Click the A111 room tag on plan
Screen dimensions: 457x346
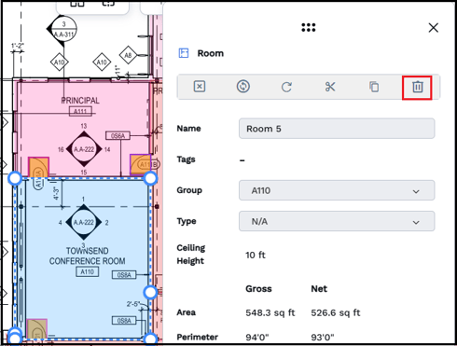(x=80, y=111)
